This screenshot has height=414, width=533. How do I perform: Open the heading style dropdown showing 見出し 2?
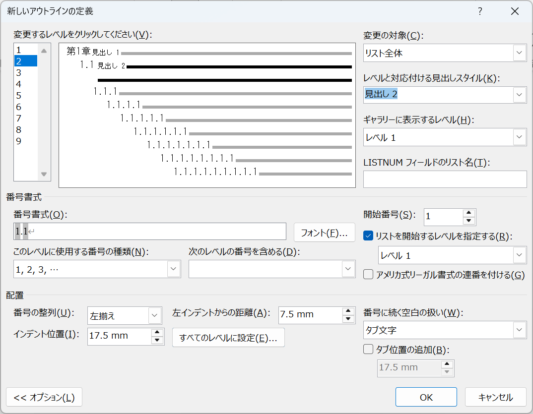519,95
